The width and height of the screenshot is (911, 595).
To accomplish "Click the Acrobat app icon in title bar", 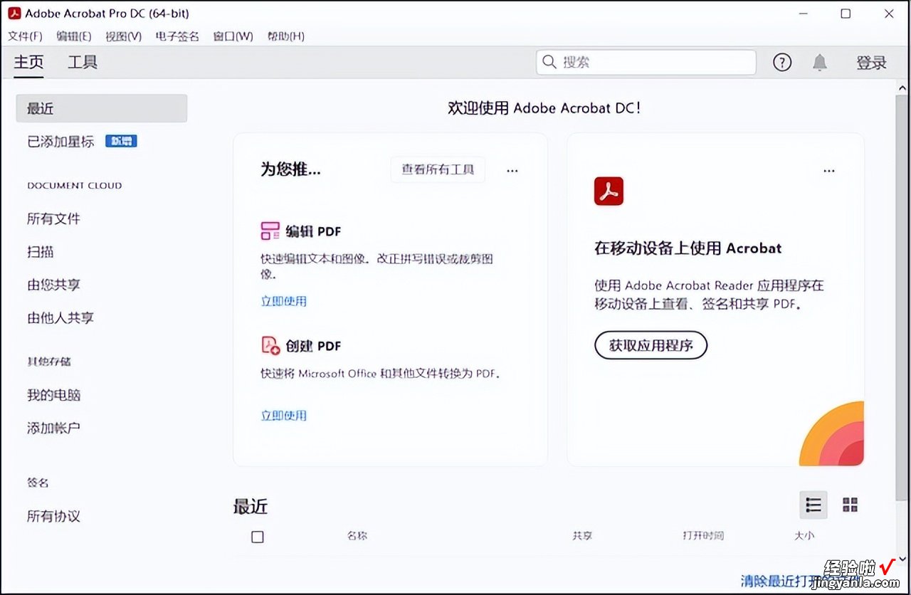I will click(14, 14).
